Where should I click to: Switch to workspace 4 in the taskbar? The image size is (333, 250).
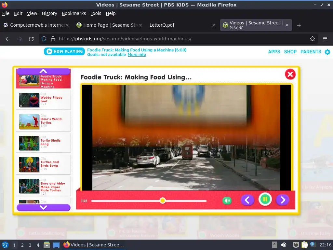click(38, 245)
